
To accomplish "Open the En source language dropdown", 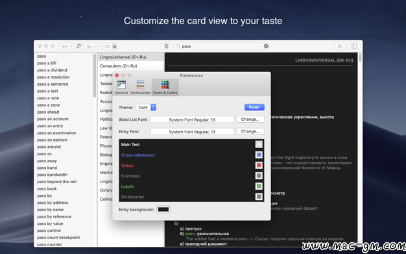I will pyautogui.click(x=67, y=46).
